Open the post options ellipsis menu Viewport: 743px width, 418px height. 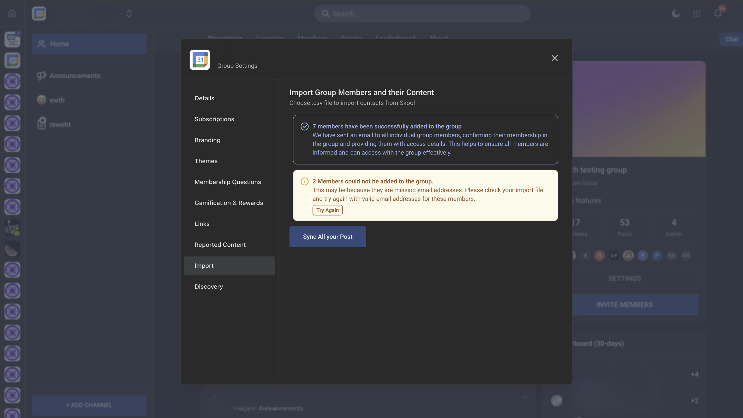pyautogui.click(x=525, y=397)
